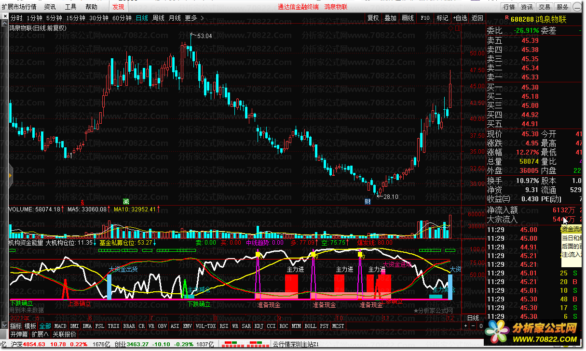The image size is (586, 351).
Task: Toggle the 开弹幕 bullet comments
Action: (19, 334)
